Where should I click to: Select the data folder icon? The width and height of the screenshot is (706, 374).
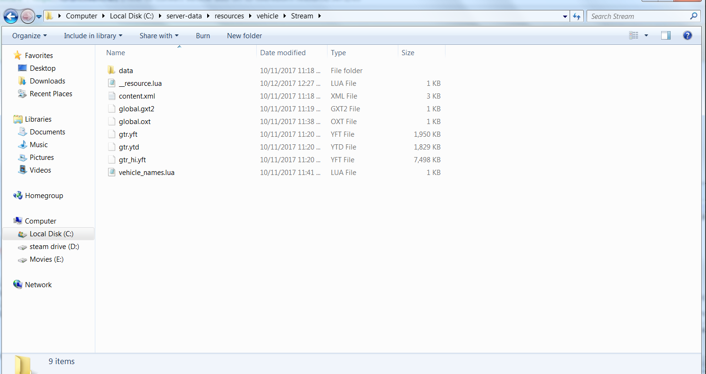[111, 70]
